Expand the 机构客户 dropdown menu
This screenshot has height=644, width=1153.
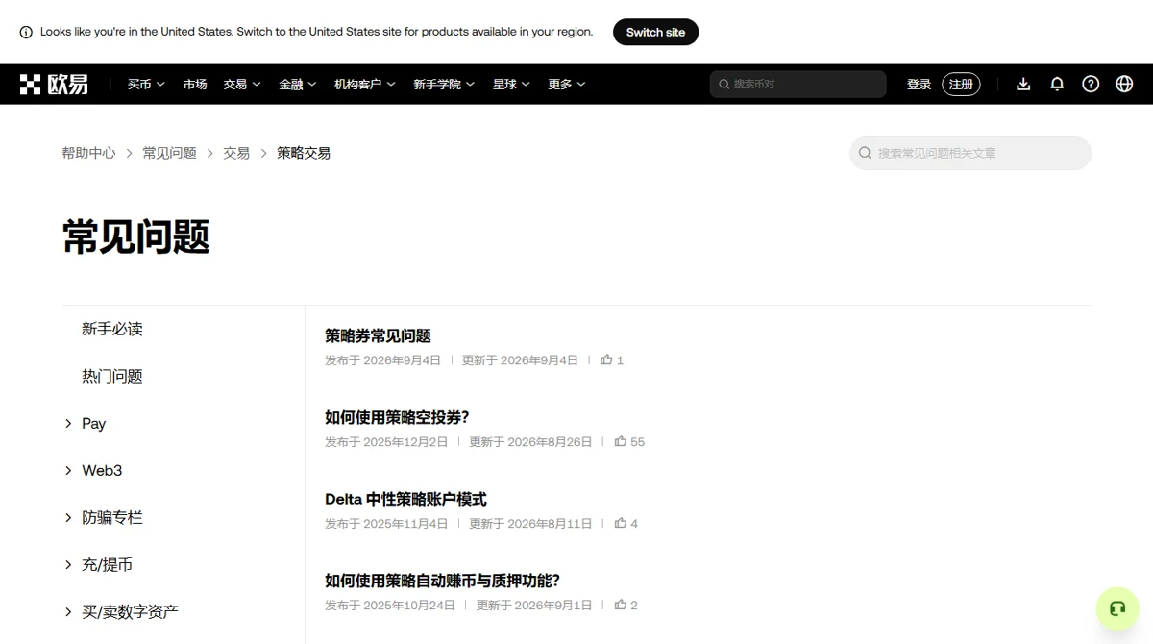coord(365,85)
